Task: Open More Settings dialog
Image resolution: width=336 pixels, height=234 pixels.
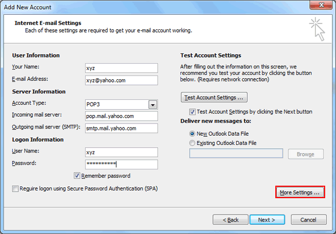Action: 300,192
